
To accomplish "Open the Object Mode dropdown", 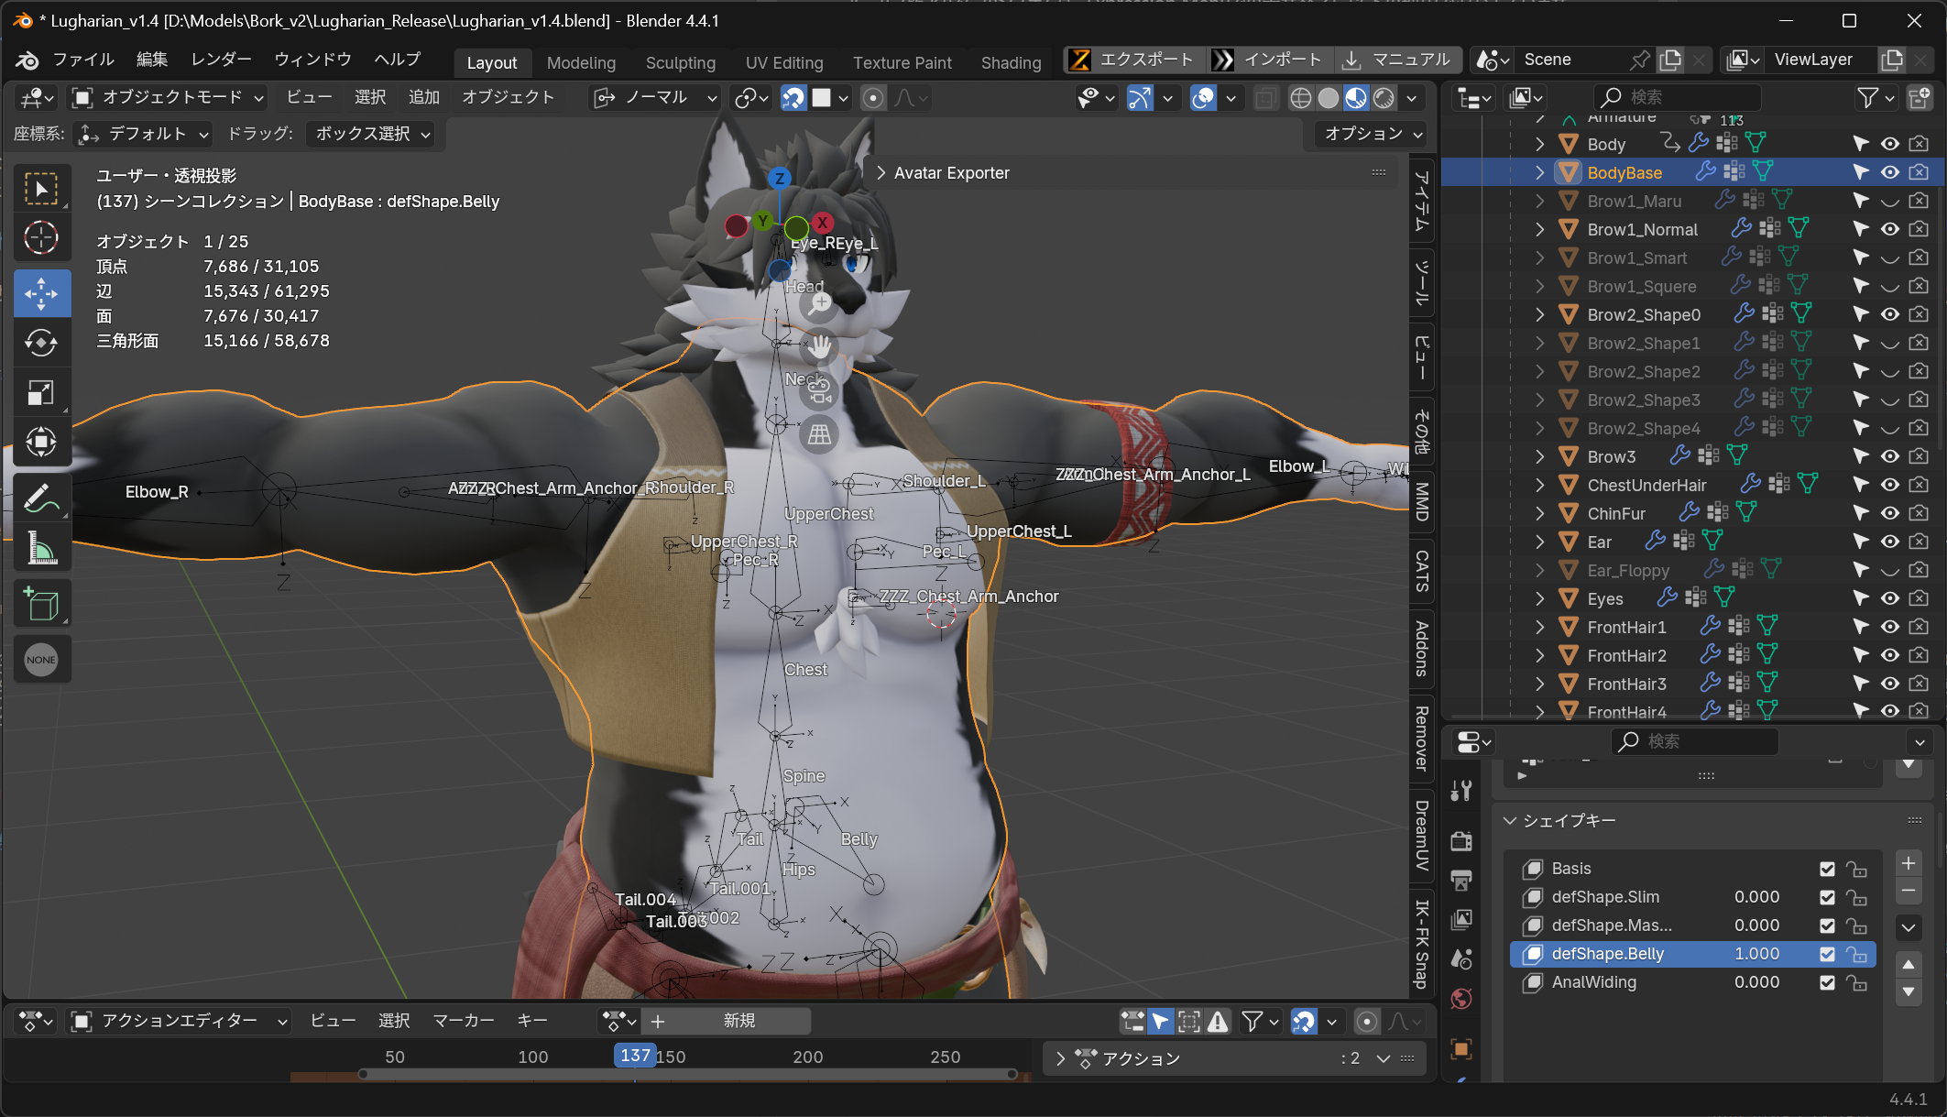I will (168, 98).
